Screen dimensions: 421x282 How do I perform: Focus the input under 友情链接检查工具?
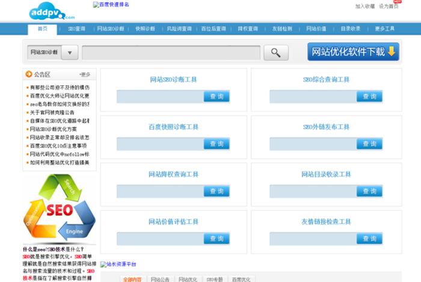pyautogui.click(x=313, y=239)
